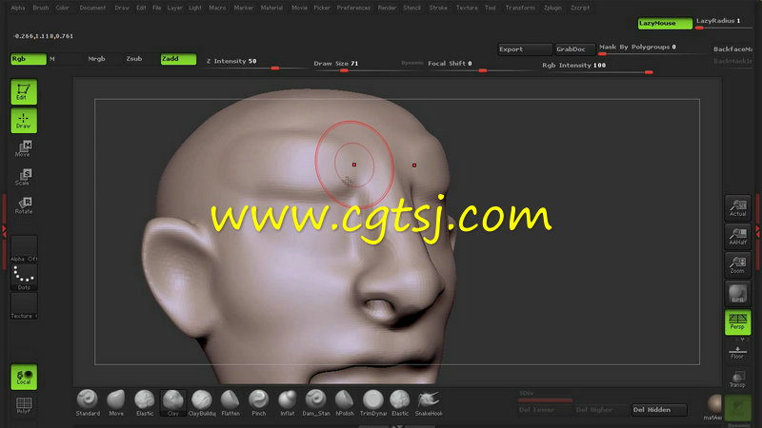Click the Actual size icon
This screenshot has height=428, width=762.
737,207
